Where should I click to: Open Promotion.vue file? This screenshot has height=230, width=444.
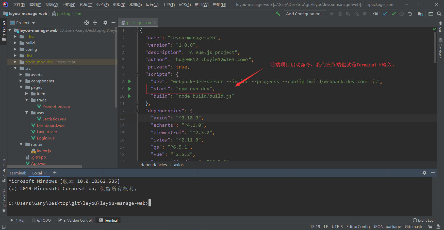[56, 106]
